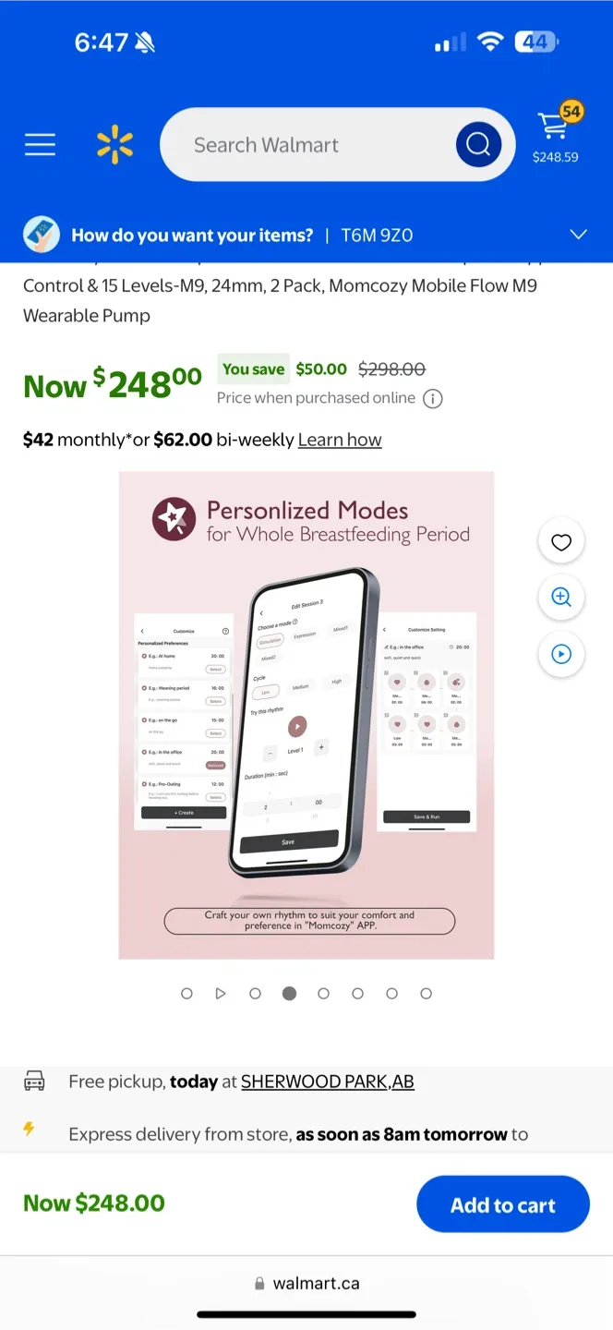Screen dimensions: 613x1330
Task: Open the price info circle icon
Action: (x=433, y=399)
